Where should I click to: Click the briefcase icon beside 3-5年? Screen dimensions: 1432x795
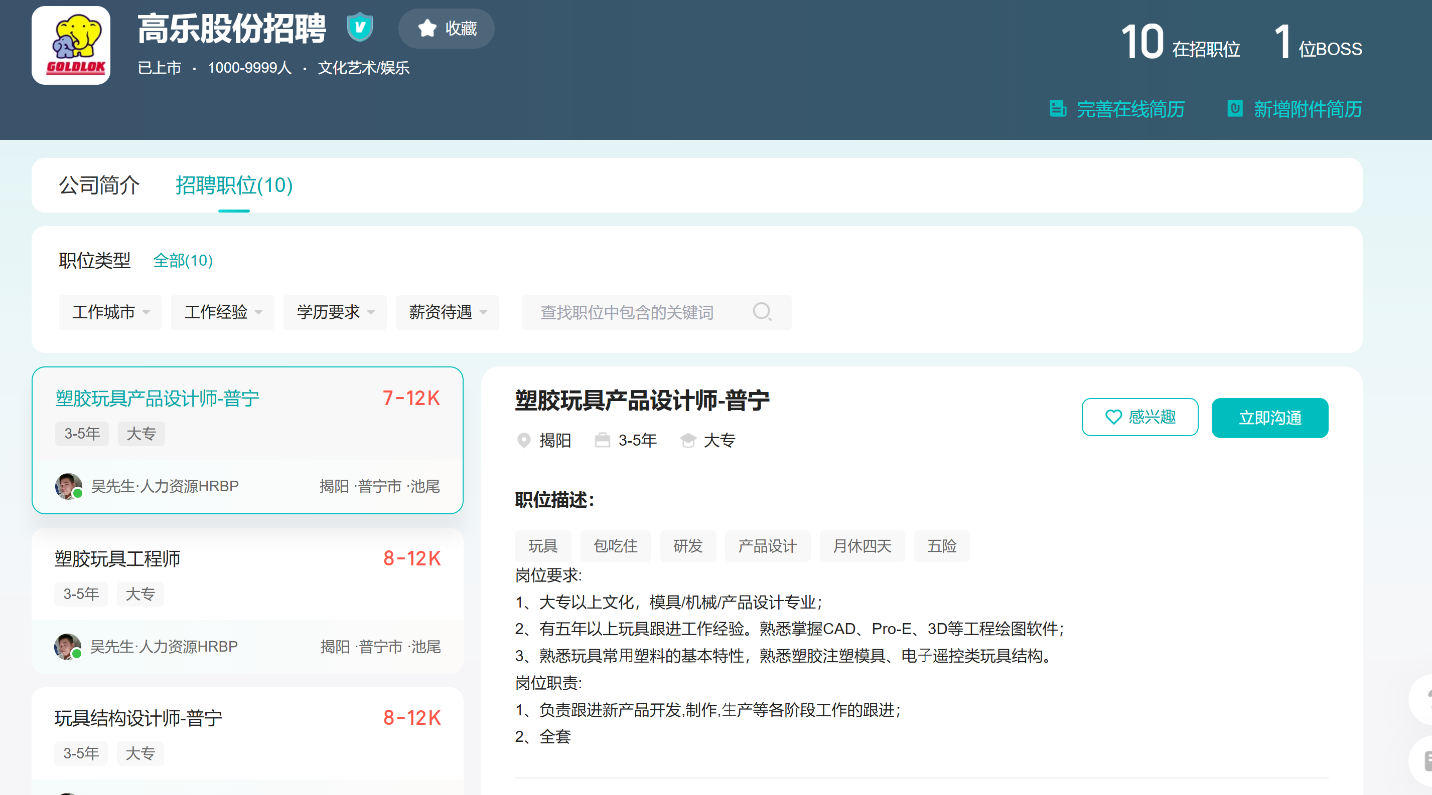click(603, 441)
